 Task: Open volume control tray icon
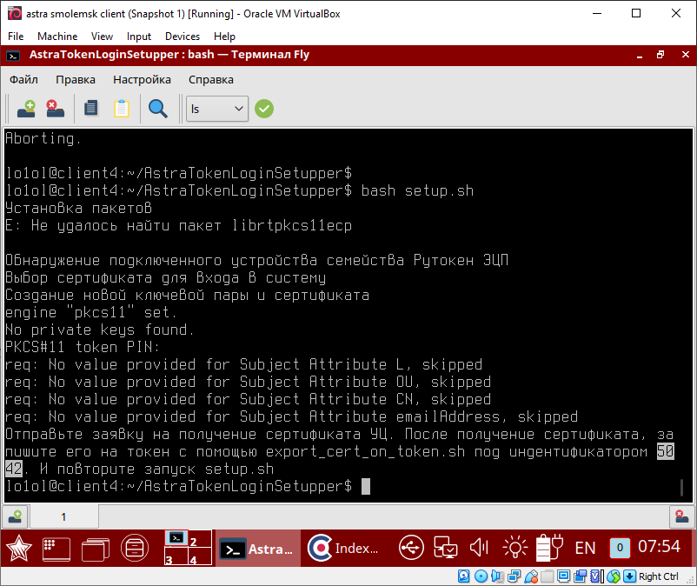[479, 548]
